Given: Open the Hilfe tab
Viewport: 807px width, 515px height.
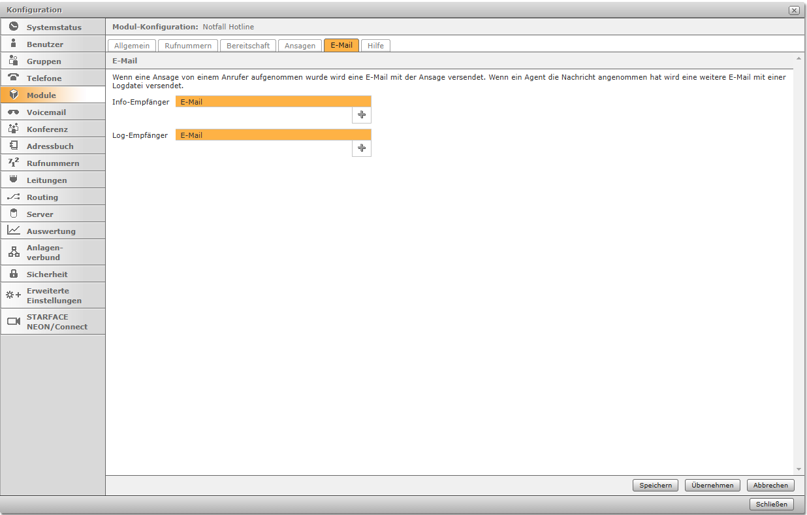Looking at the screenshot, I should [x=375, y=46].
